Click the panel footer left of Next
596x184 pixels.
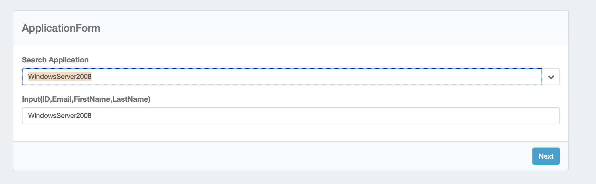[257, 156]
